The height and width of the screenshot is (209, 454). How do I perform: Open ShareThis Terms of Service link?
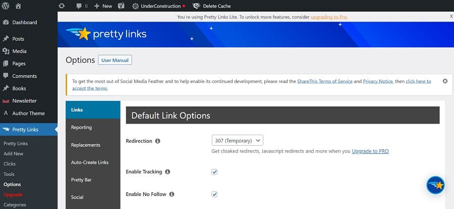[325, 81]
